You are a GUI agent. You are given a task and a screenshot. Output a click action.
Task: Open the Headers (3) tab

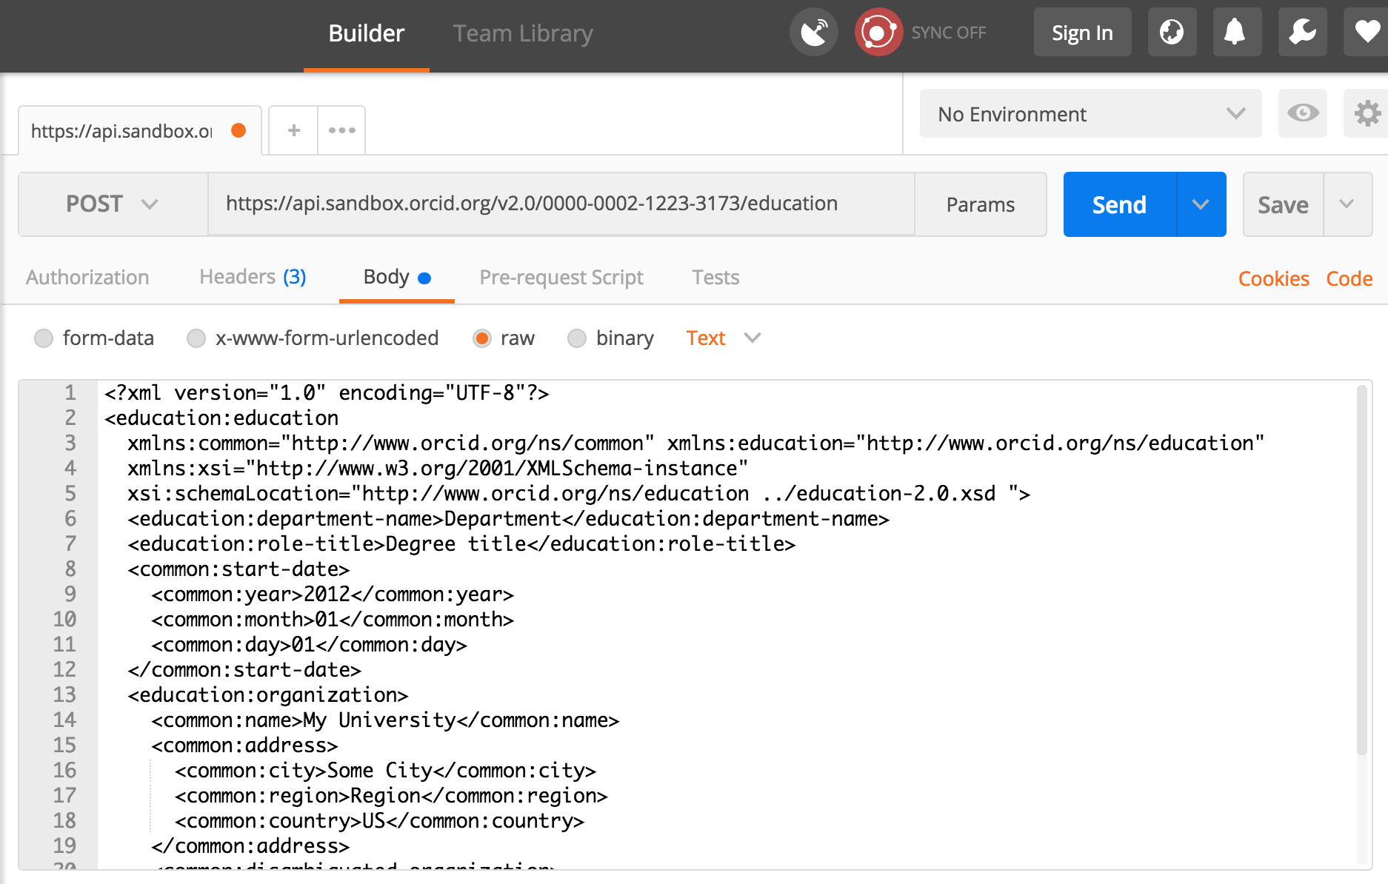click(253, 277)
